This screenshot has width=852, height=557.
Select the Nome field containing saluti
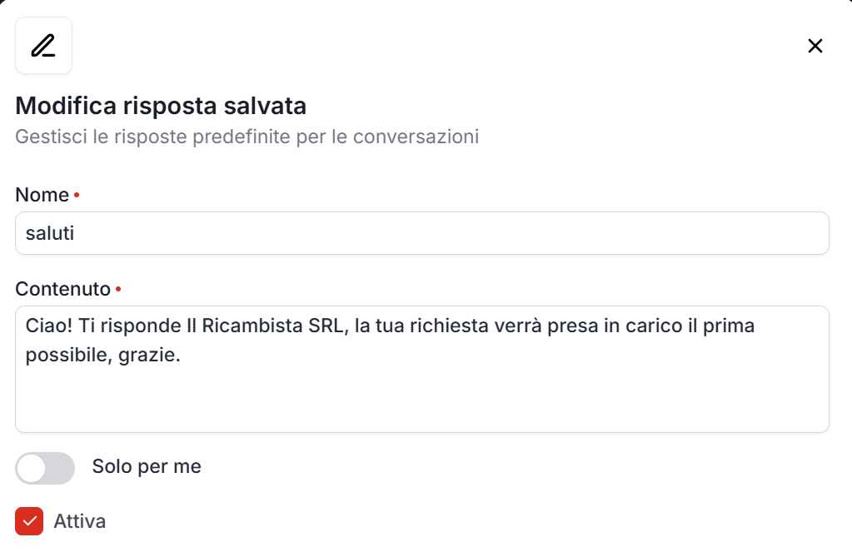tap(421, 233)
